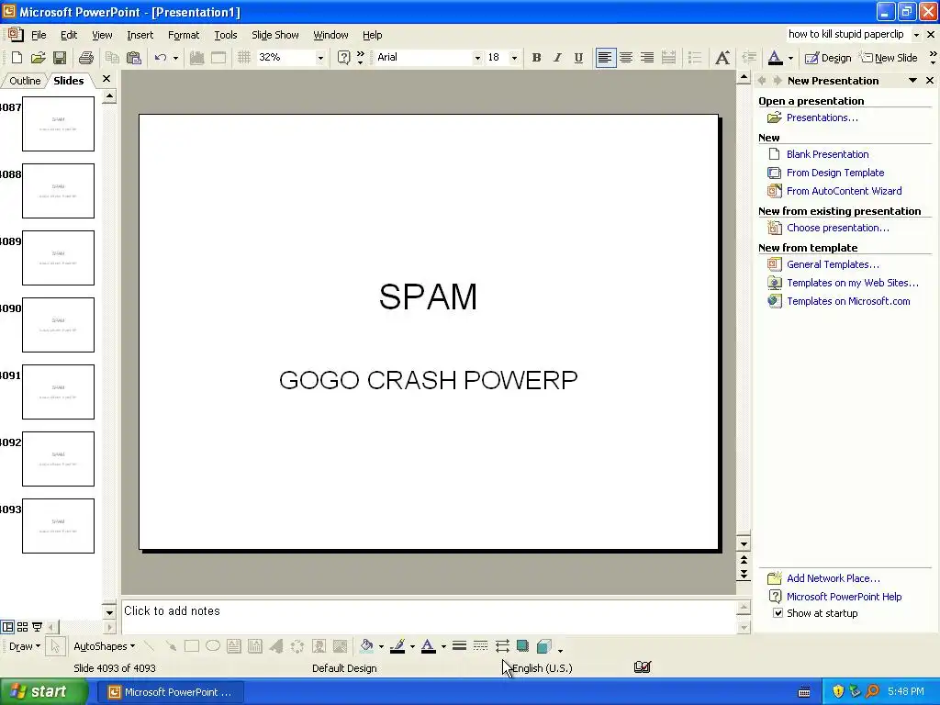Click the New blank document icon
Viewport: 940px width, 705px height.
[x=17, y=58]
